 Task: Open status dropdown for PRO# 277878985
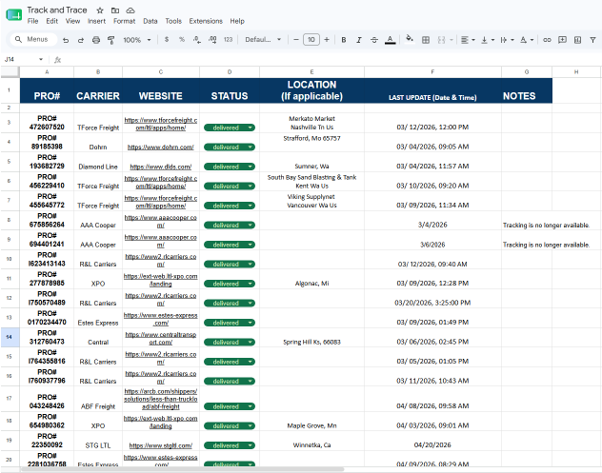click(x=251, y=284)
